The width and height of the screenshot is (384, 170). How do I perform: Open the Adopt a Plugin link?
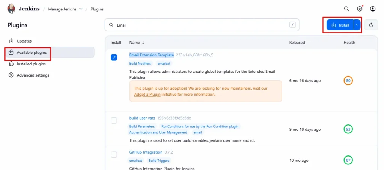pos(147,95)
